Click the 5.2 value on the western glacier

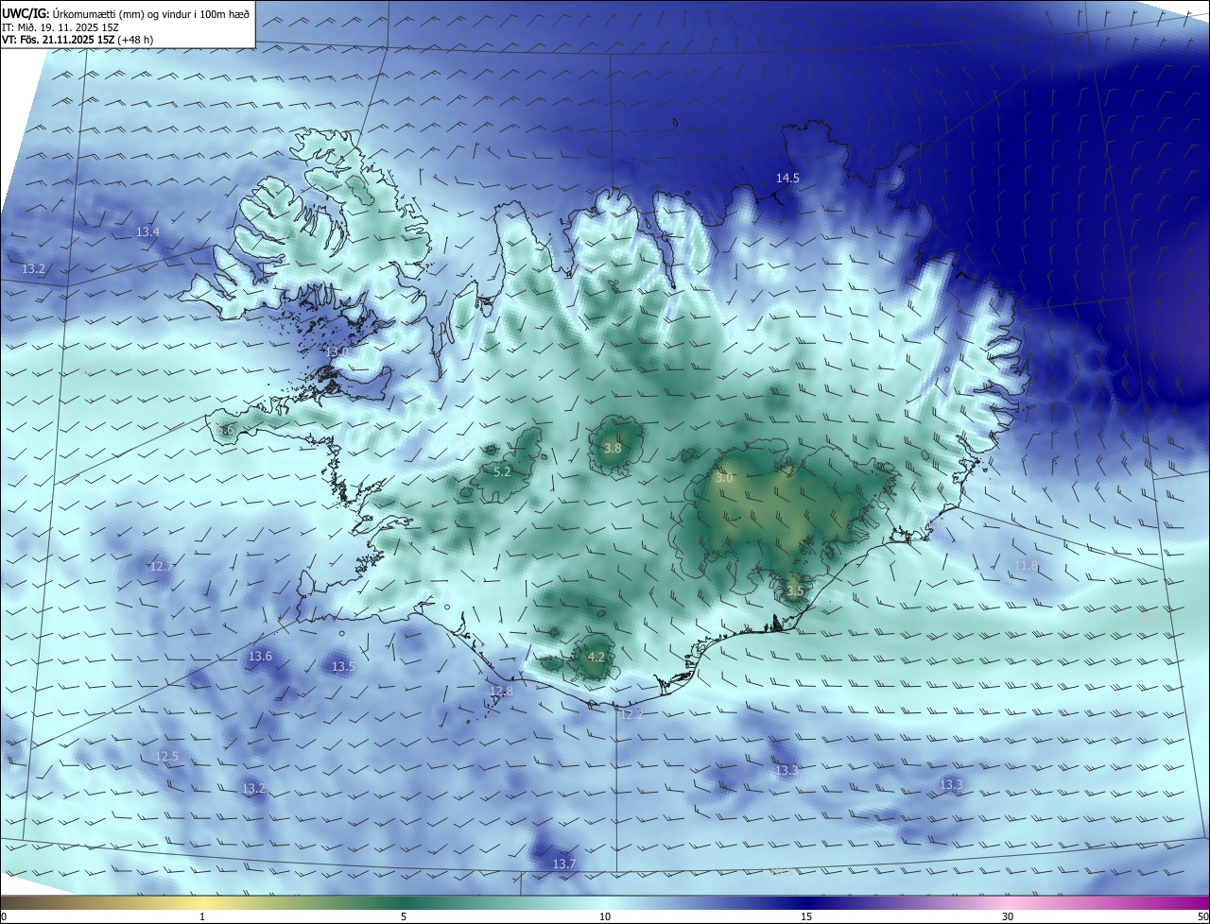click(503, 471)
